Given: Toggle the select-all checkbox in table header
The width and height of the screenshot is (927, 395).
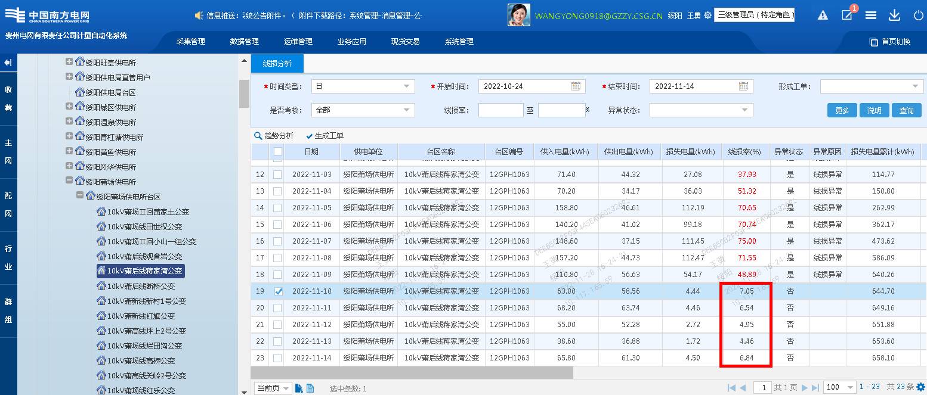Looking at the screenshot, I should click(x=277, y=152).
